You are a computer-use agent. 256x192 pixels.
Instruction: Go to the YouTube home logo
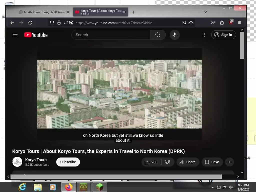click(x=36, y=35)
